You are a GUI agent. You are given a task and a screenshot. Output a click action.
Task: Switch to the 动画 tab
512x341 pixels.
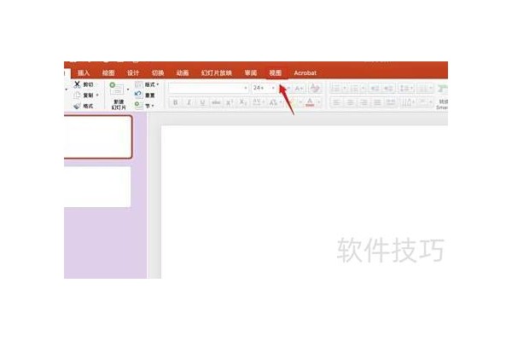click(x=183, y=72)
